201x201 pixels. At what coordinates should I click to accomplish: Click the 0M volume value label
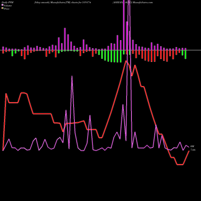[192, 146]
